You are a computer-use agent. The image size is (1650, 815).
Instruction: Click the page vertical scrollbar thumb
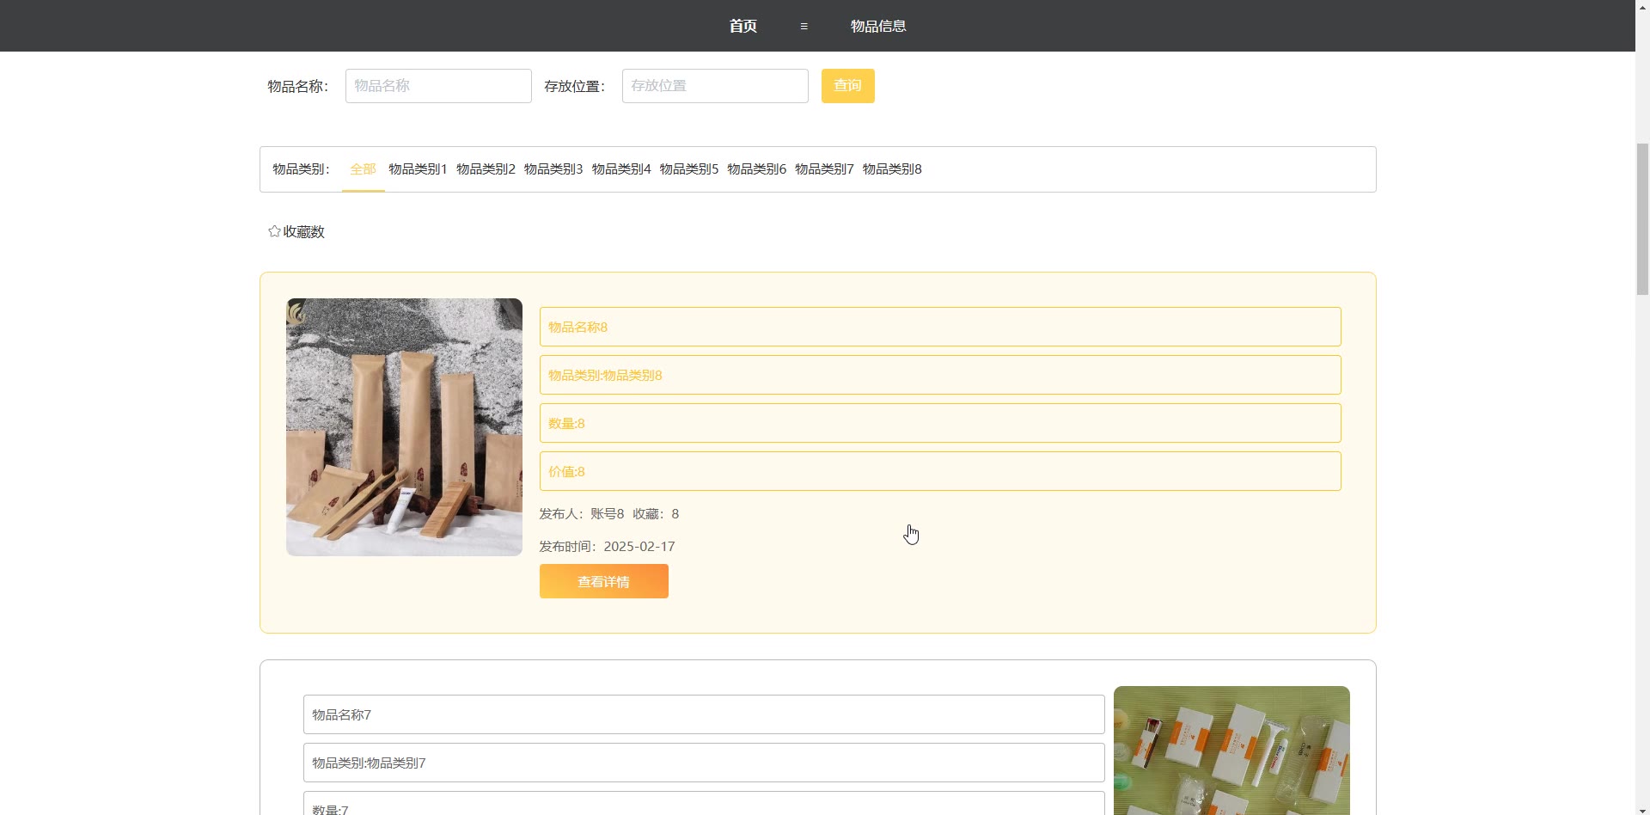pyautogui.click(x=1642, y=219)
